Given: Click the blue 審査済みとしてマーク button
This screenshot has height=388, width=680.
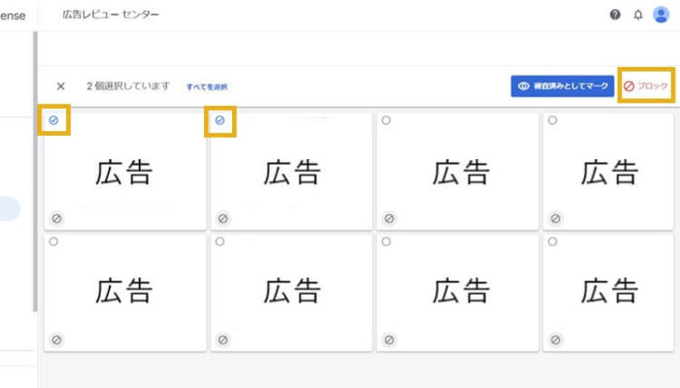Looking at the screenshot, I should click(562, 85).
